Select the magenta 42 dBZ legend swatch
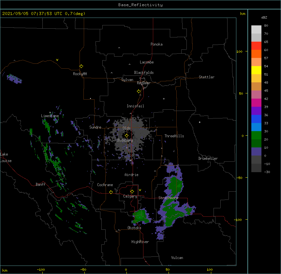The height and width of the screenshot is (274, 281). (x=256, y=103)
